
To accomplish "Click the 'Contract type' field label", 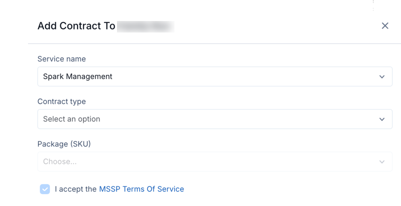I will click(61, 101).
